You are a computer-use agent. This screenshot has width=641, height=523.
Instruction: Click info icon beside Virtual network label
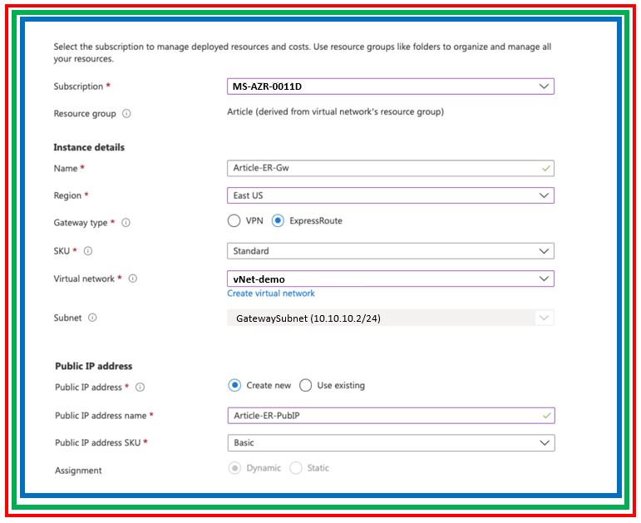(133, 279)
